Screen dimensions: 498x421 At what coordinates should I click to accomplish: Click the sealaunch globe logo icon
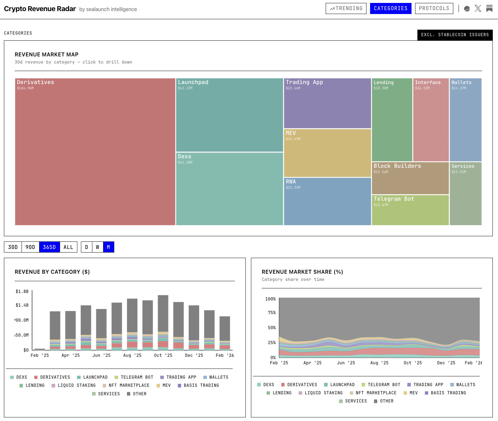467,8
